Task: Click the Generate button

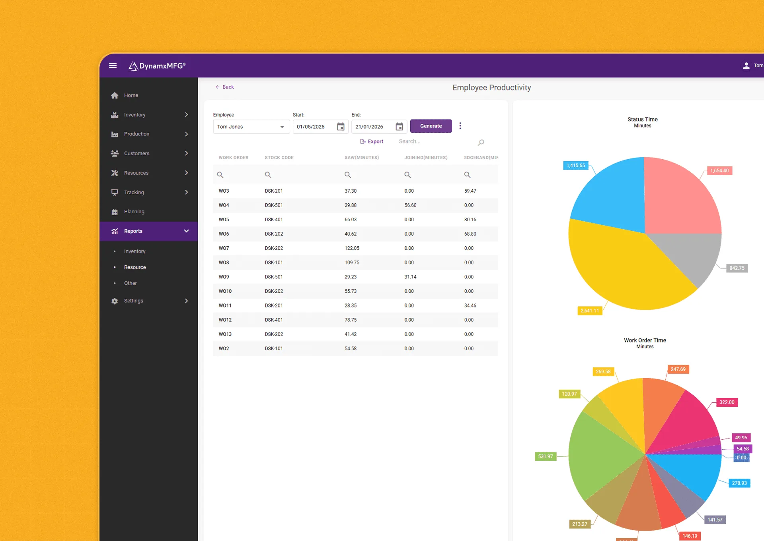Action: click(x=431, y=126)
